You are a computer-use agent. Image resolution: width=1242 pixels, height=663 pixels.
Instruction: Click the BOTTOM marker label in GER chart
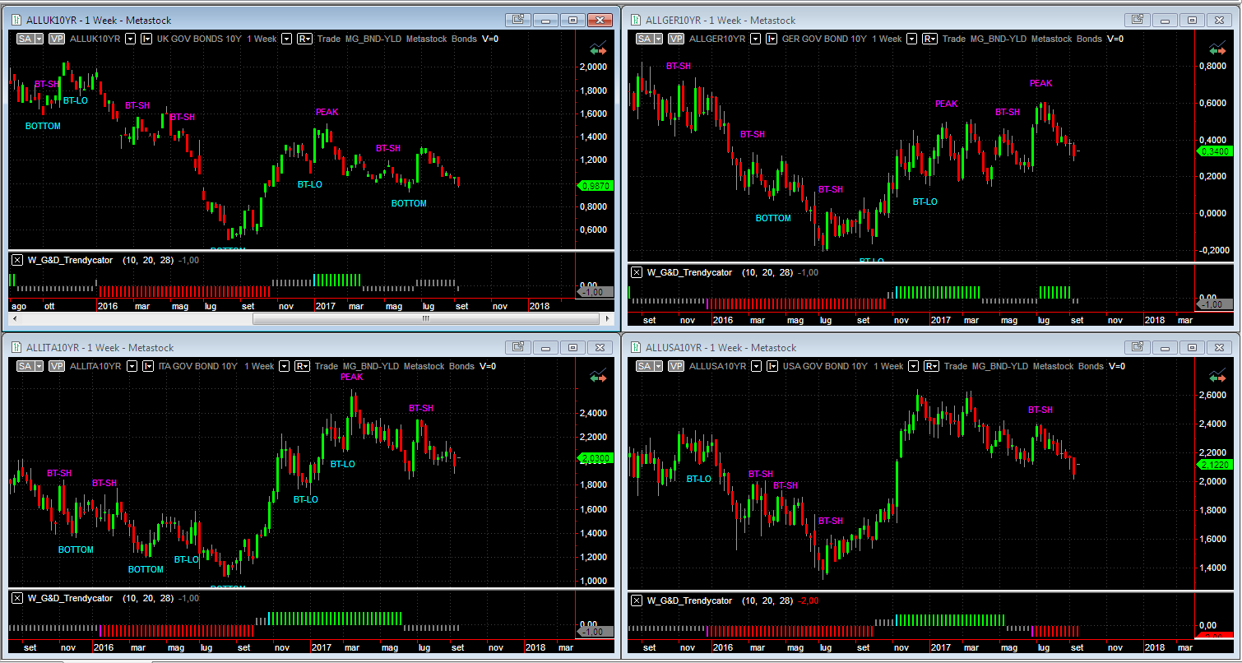[x=773, y=218]
